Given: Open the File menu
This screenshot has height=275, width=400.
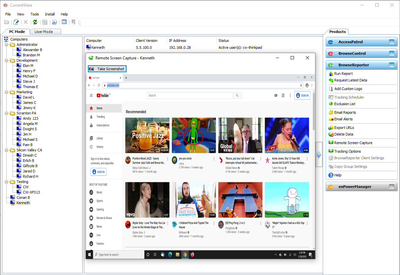Looking at the screenshot, I should (8, 14).
